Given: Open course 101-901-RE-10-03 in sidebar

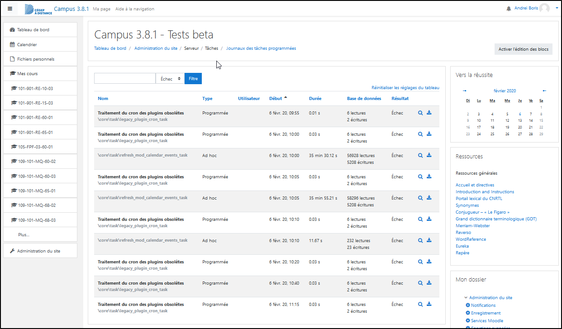Looking at the screenshot, I should 35,88.
